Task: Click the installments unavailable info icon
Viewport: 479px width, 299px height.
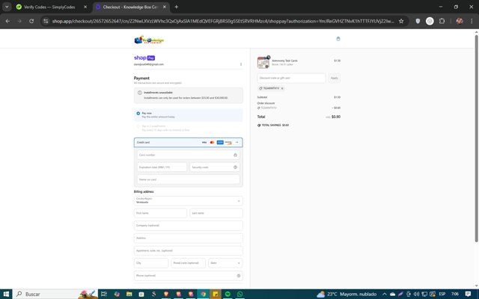Action: click(x=140, y=93)
